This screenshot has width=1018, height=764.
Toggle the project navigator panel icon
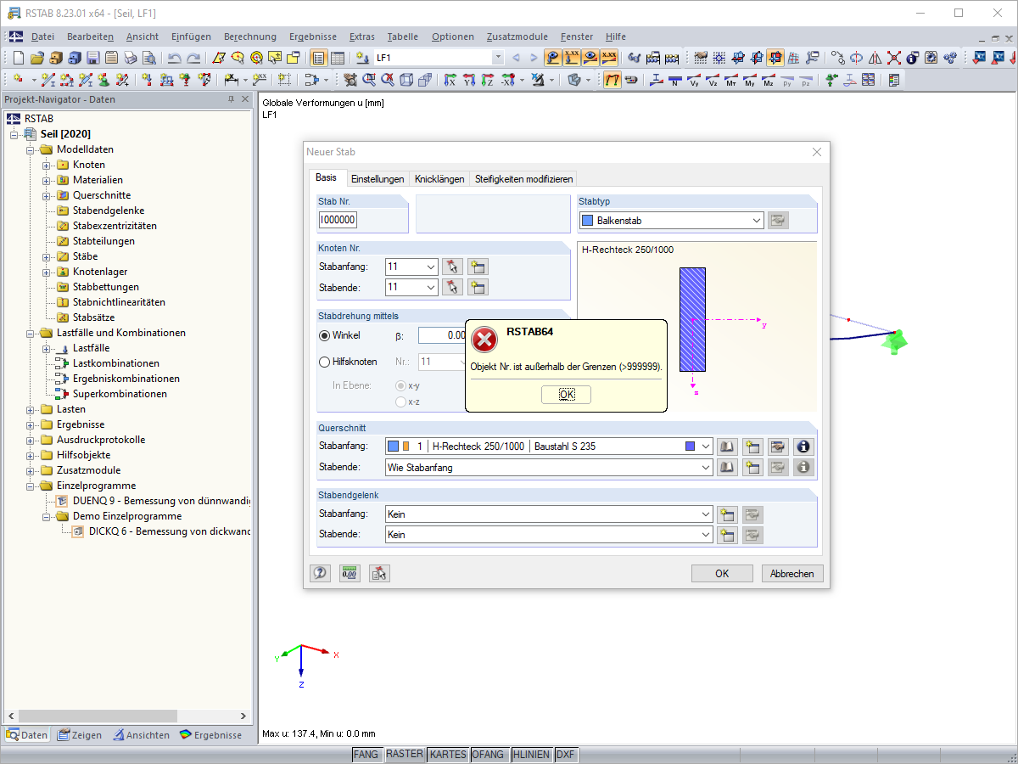pos(319,58)
